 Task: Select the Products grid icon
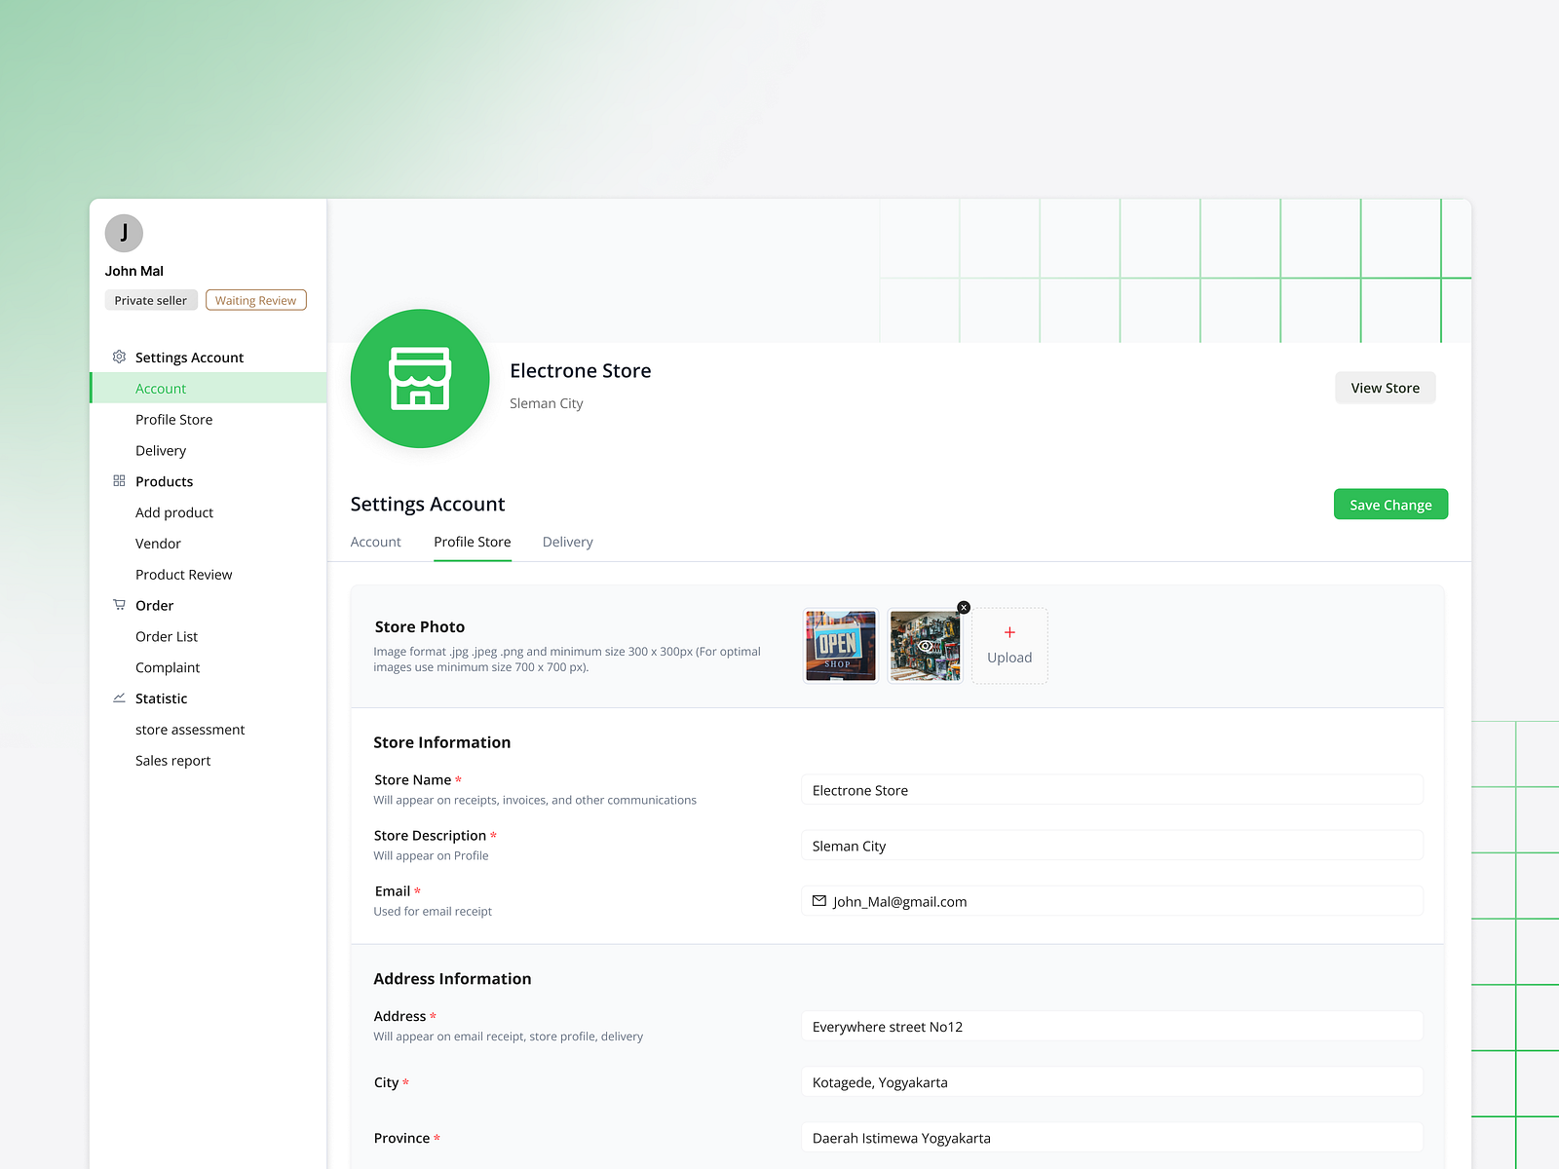click(119, 481)
